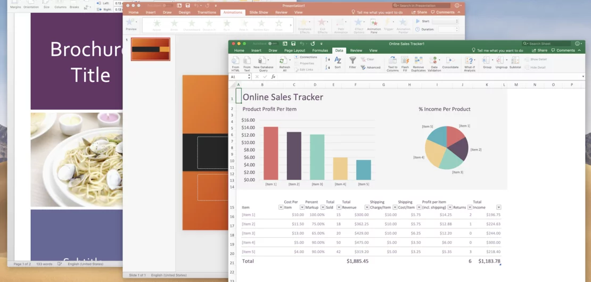Switch to Excel Page Layout tab

[295, 51]
